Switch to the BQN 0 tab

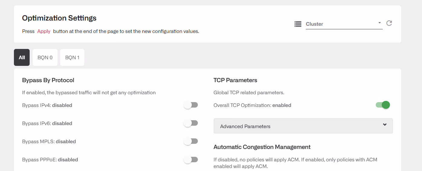point(45,57)
